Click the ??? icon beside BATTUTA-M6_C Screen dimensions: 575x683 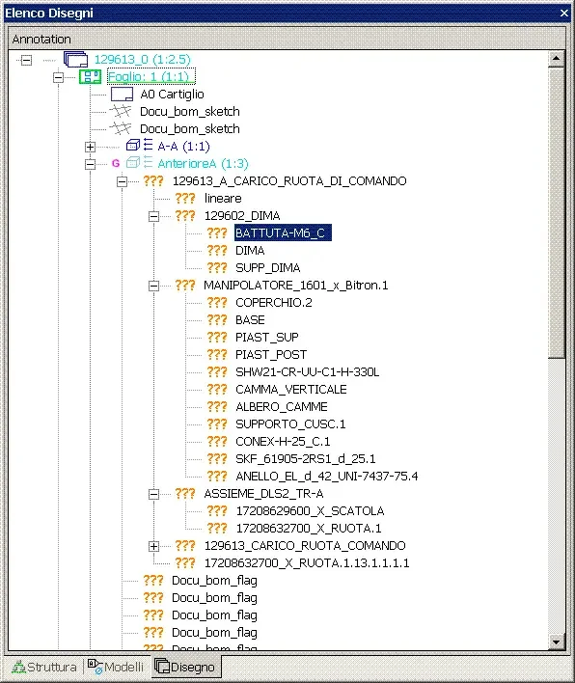tap(217, 233)
